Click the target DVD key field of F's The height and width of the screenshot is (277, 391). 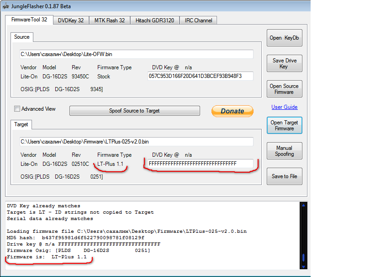[x=200, y=164]
